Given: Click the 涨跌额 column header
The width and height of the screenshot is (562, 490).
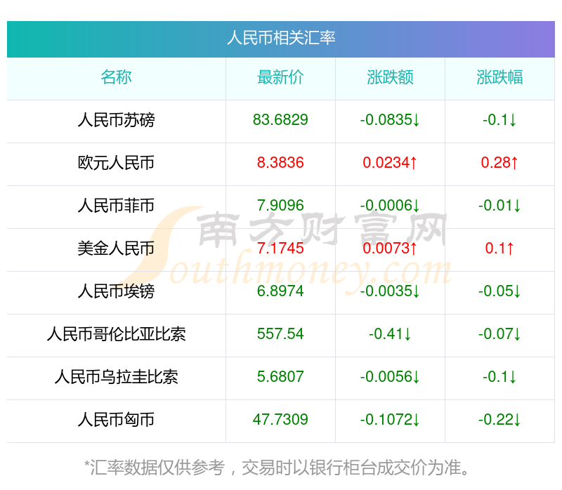Looking at the screenshot, I should tap(390, 77).
